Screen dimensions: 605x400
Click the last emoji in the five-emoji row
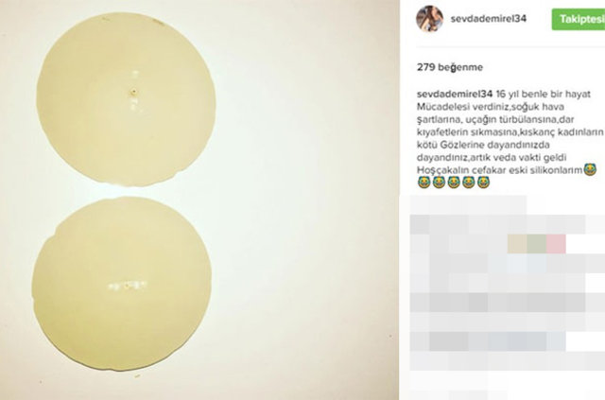pyautogui.click(x=483, y=183)
